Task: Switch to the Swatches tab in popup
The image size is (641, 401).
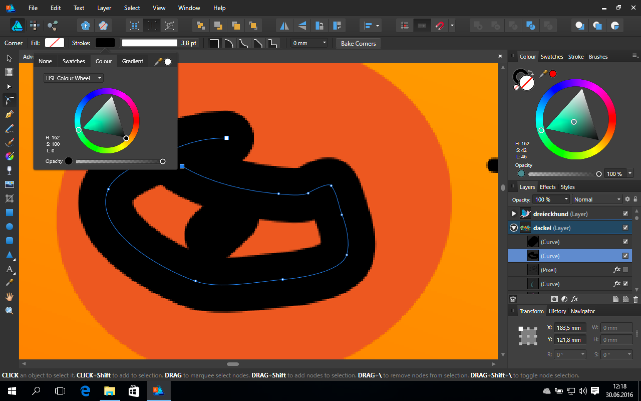Action: (x=73, y=61)
